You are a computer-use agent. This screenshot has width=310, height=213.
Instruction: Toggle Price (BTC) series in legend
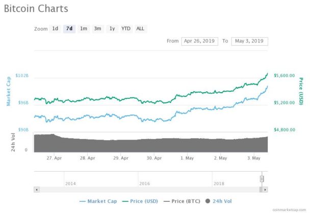pyautogui.click(x=182, y=201)
